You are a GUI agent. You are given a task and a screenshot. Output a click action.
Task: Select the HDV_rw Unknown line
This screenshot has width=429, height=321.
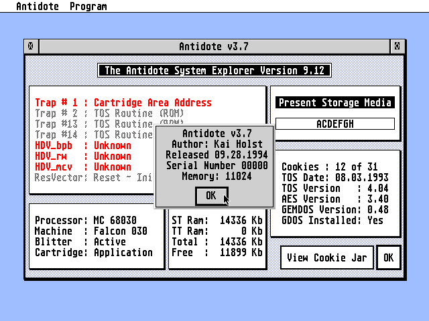click(83, 156)
